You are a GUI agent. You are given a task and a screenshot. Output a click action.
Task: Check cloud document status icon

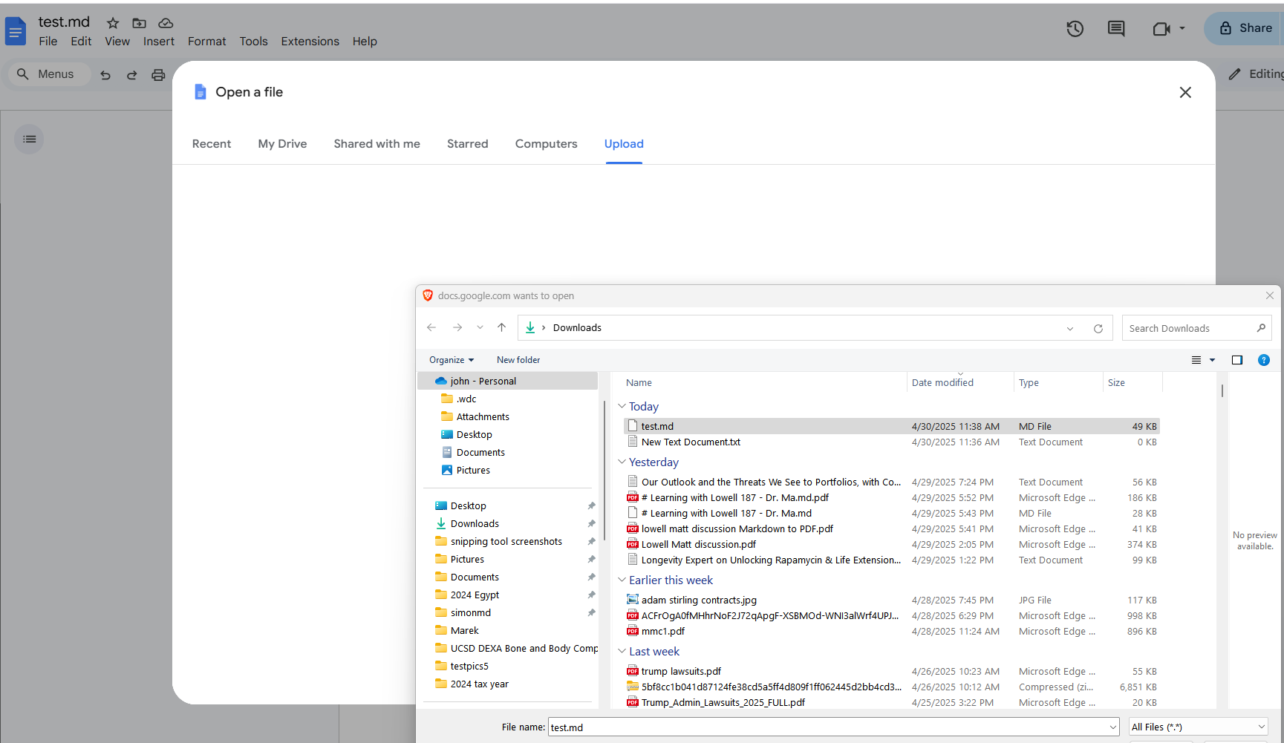pos(166,23)
